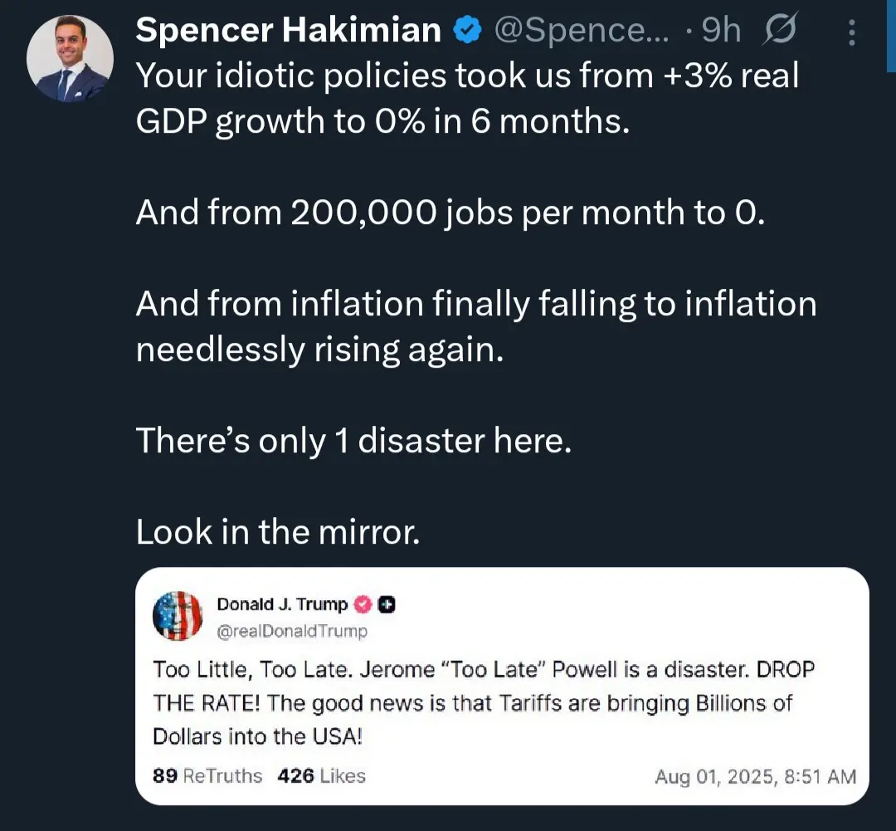Tap the Grok slashed-circle icon
The height and width of the screenshot is (831, 896).
pyautogui.click(x=778, y=32)
